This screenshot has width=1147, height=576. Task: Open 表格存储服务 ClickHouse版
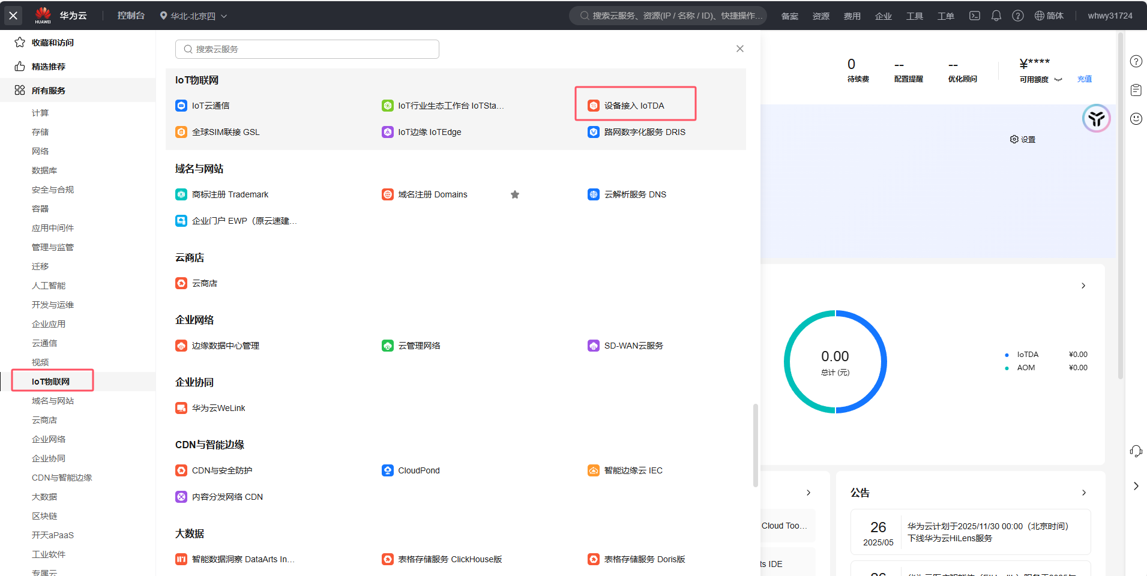[x=442, y=559]
